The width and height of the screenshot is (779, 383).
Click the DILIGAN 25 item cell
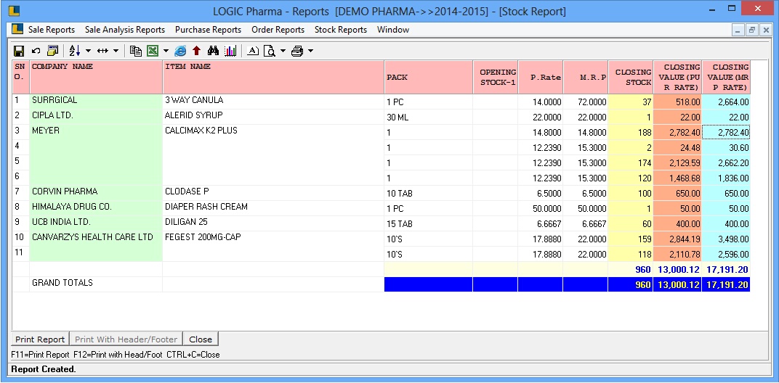[x=273, y=223]
